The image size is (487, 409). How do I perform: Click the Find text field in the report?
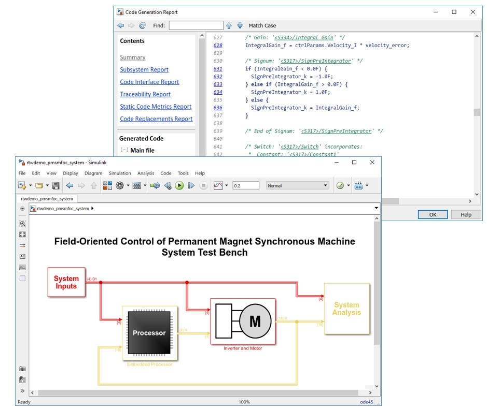coord(196,25)
